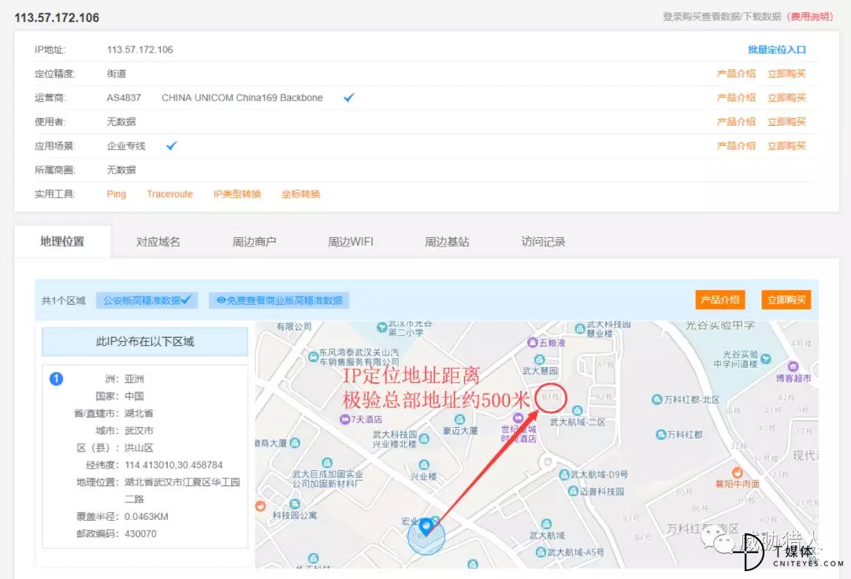The height and width of the screenshot is (579, 851).
Task: Click the AS4837 operator number
Action: [124, 98]
